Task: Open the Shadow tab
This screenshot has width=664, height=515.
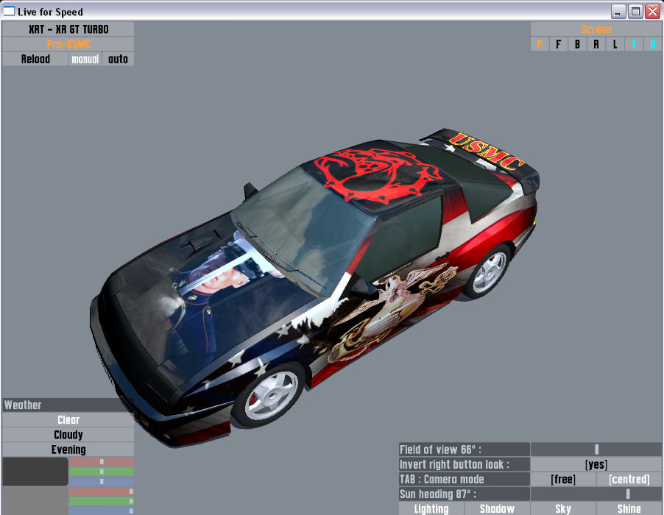Action: click(x=497, y=508)
